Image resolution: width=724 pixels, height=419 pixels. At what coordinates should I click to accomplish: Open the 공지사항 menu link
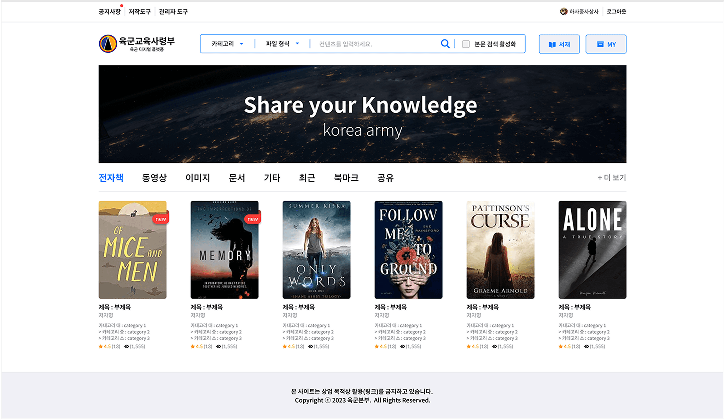[110, 12]
